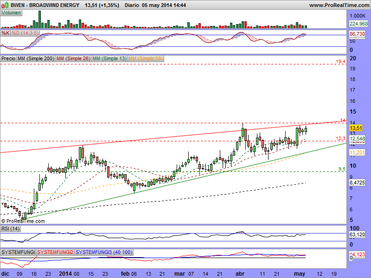
Task: Select the %D (14 3 5) label
Action: tap(25, 33)
